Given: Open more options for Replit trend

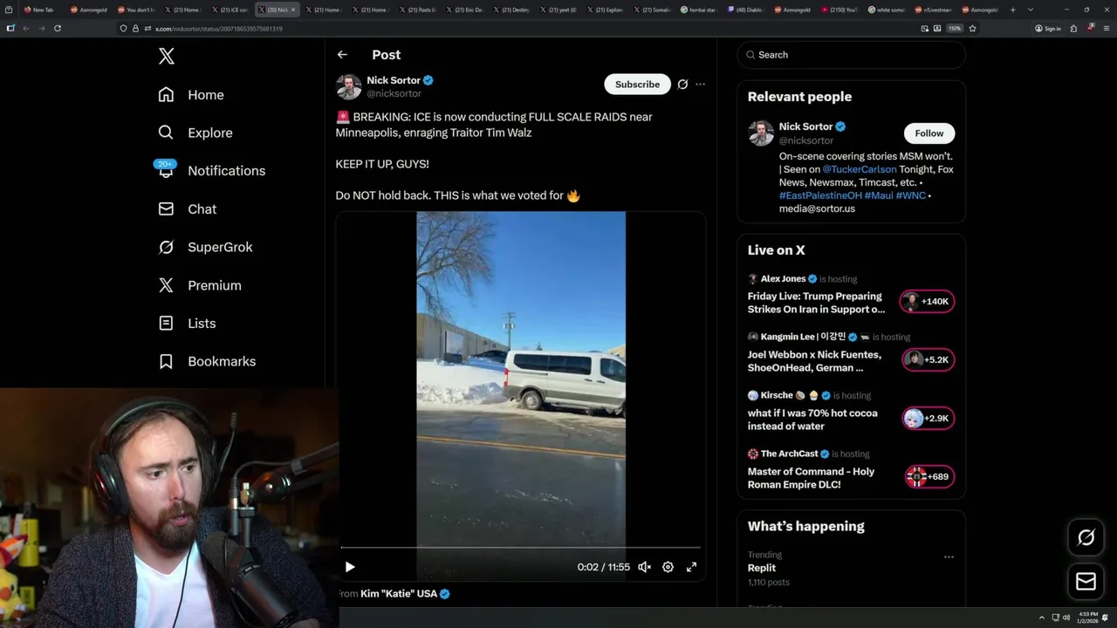Looking at the screenshot, I should click(949, 556).
